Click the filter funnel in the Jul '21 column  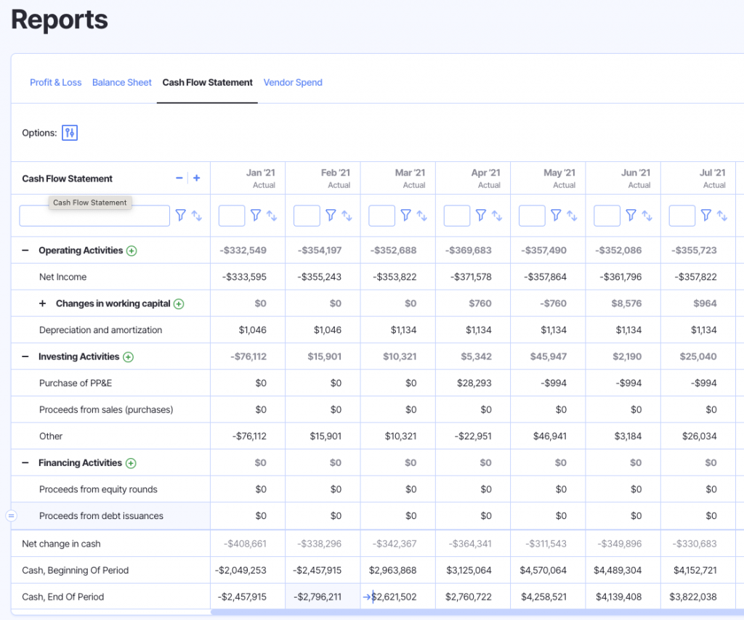[x=705, y=215]
